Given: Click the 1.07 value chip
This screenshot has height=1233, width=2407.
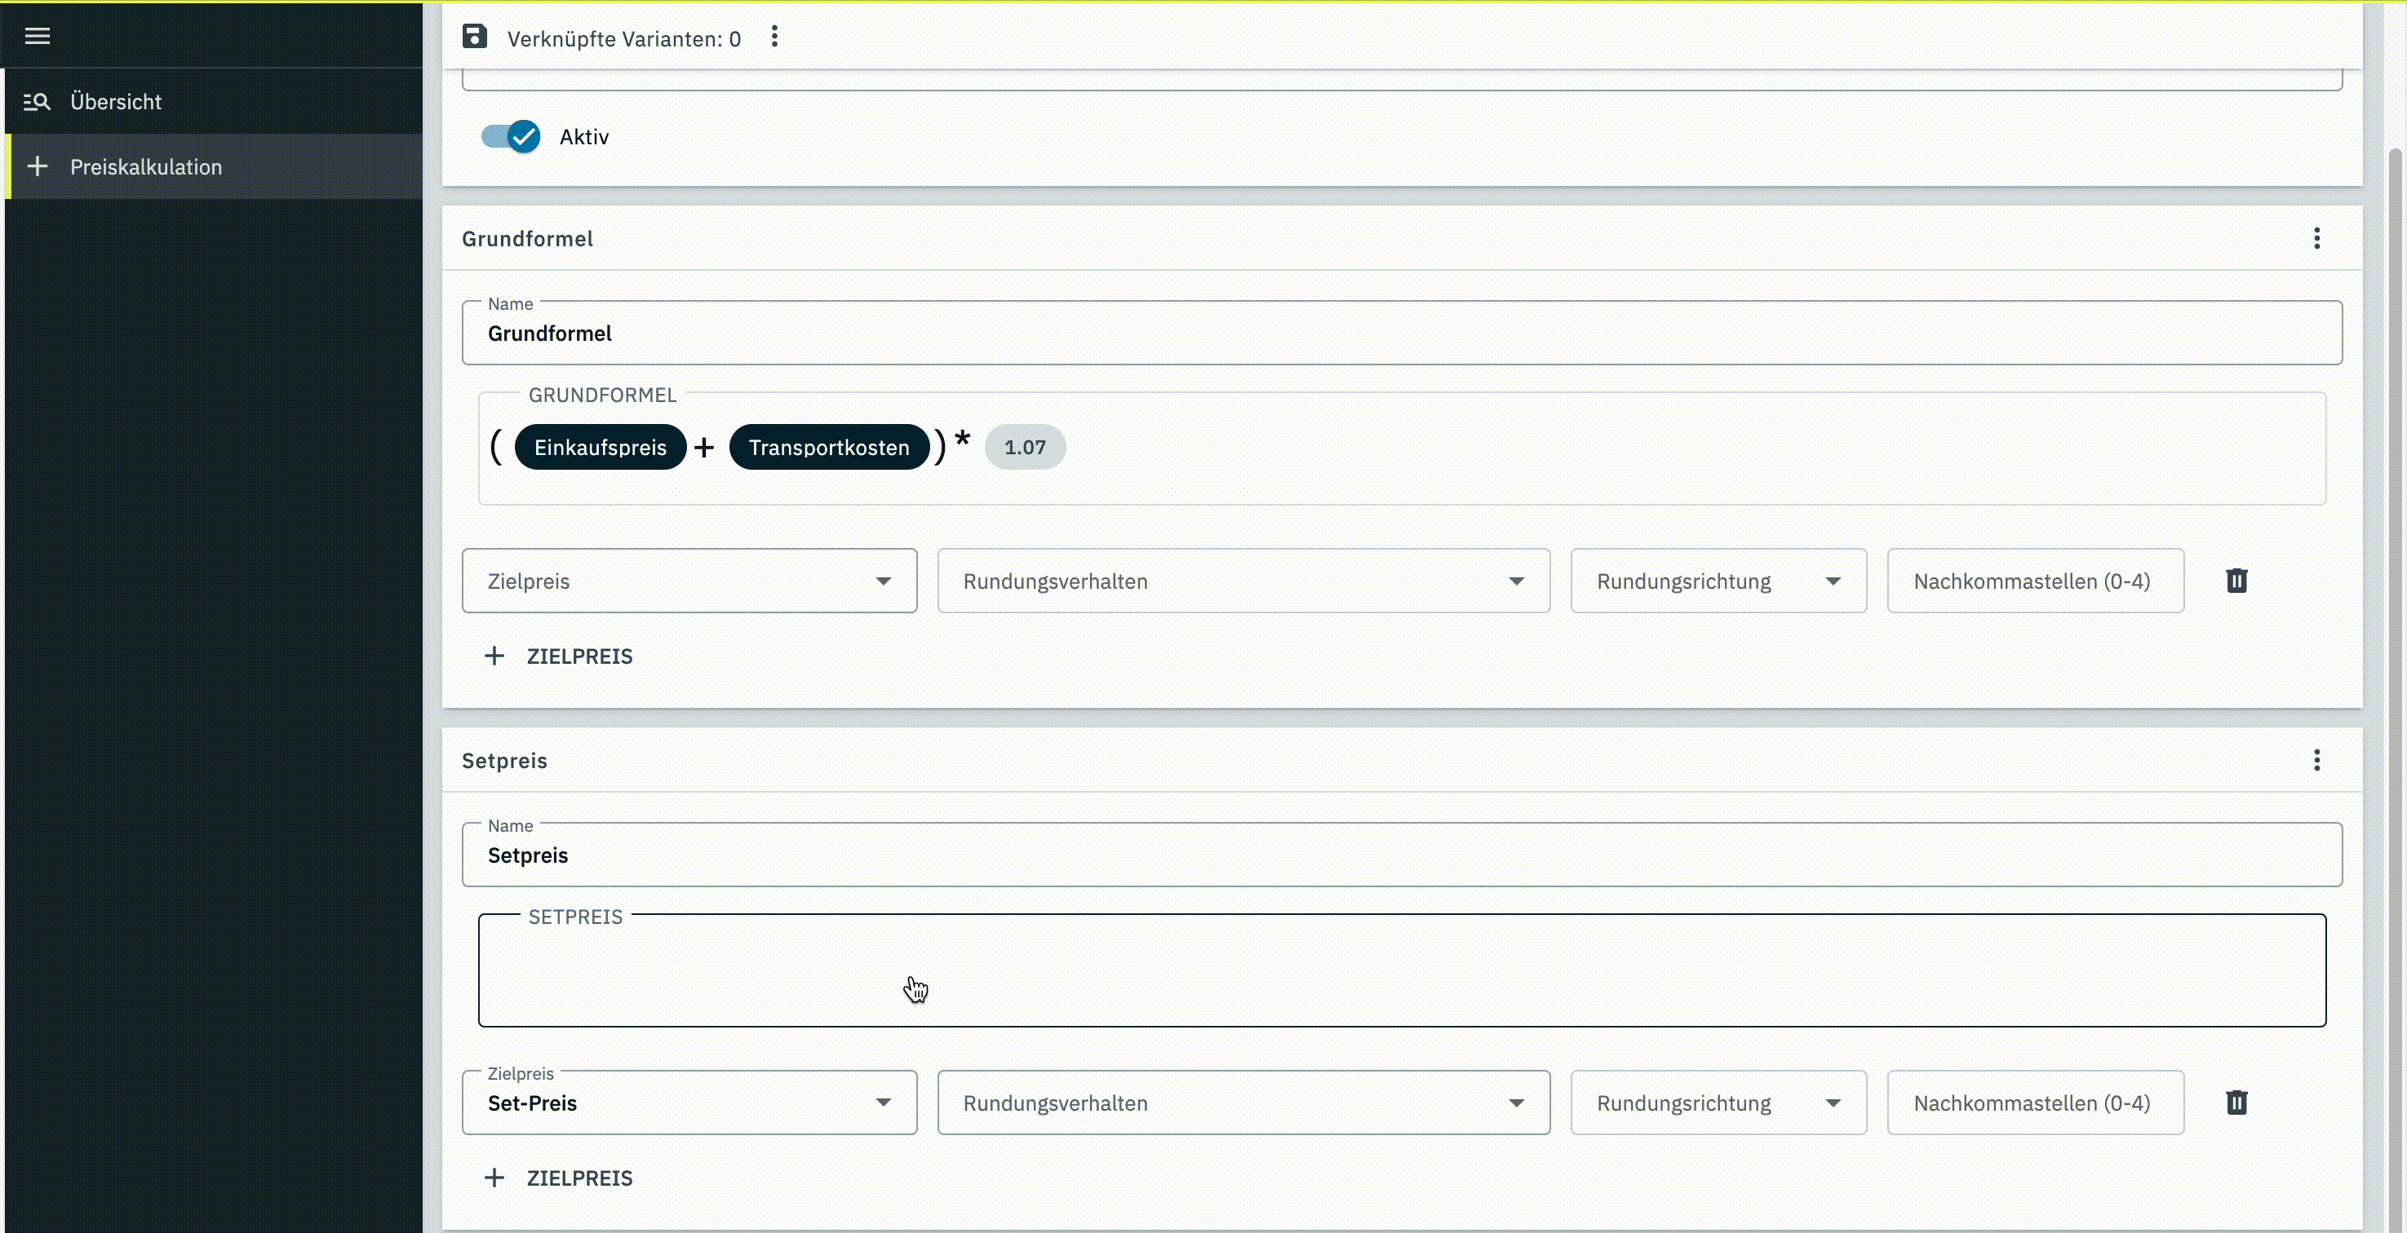Looking at the screenshot, I should pyautogui.click(x=1025, y=448).
